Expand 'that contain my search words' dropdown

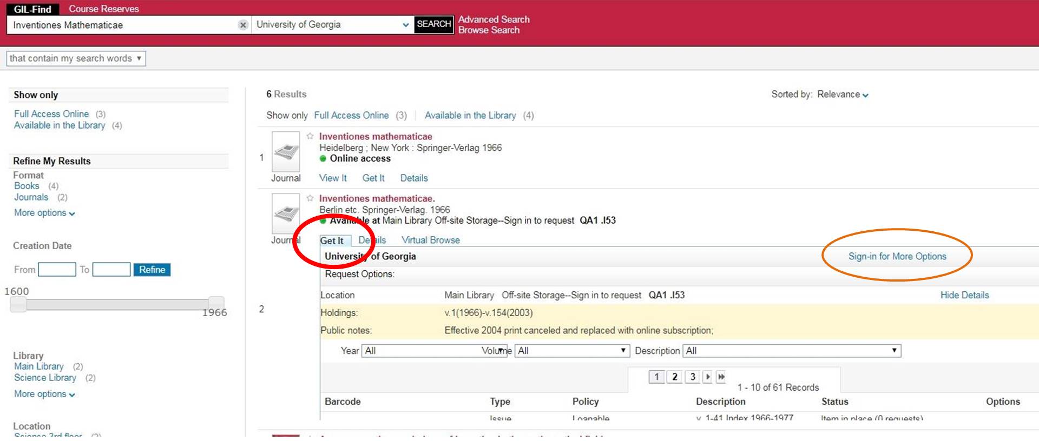(x=76, y=58)
